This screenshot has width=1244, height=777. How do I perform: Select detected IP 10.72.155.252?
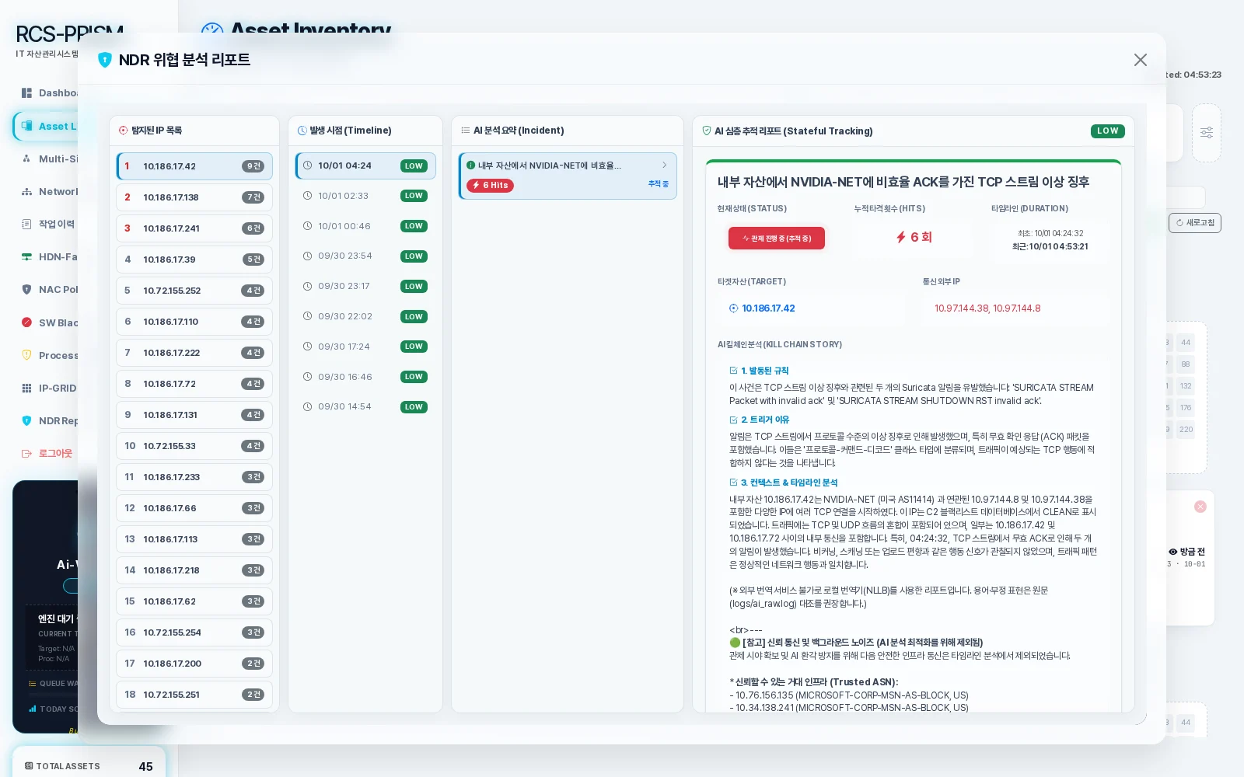click(x=194, y=291)
